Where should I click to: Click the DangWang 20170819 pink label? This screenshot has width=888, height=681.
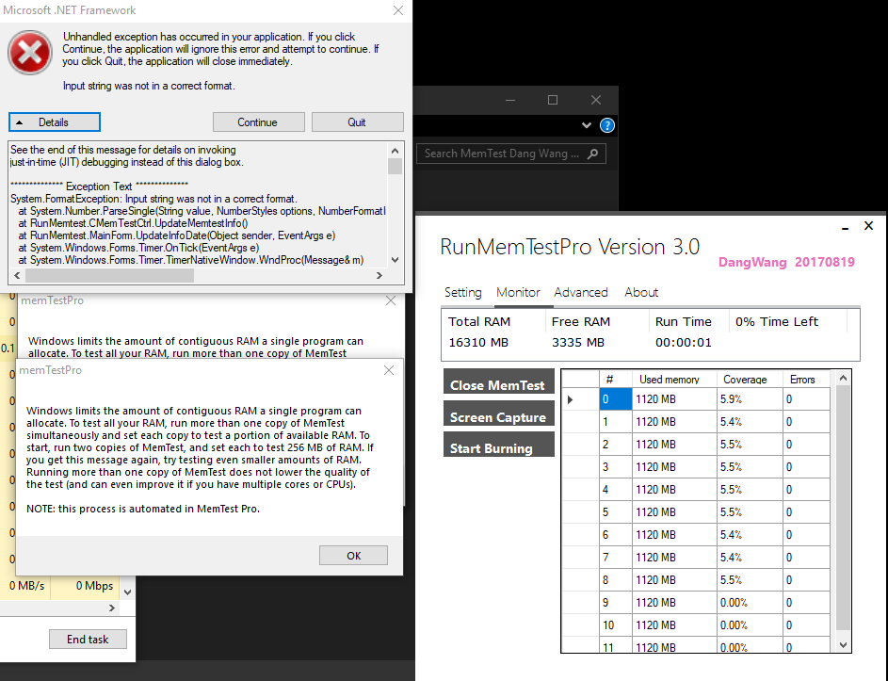786,262
